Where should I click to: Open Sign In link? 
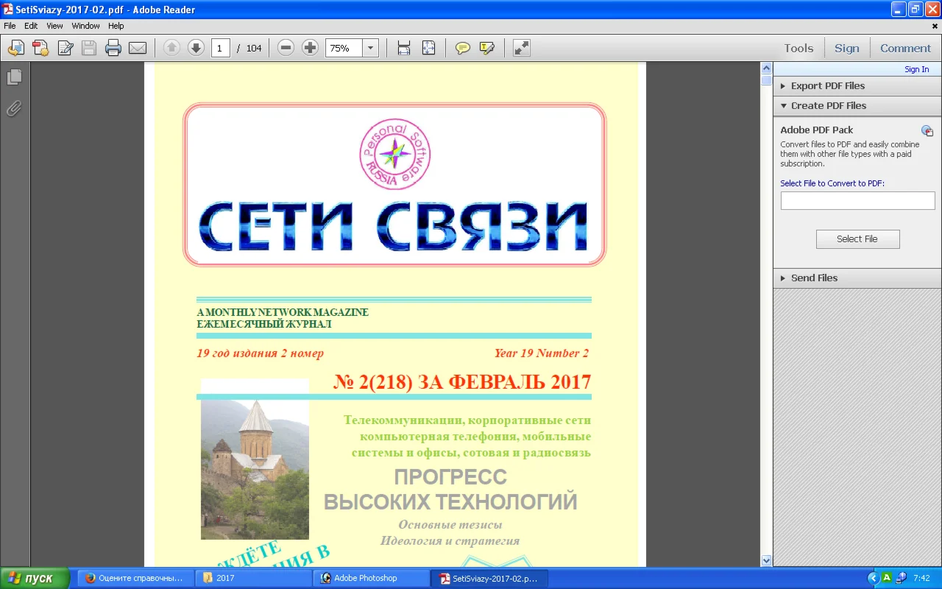pos(916,68)
